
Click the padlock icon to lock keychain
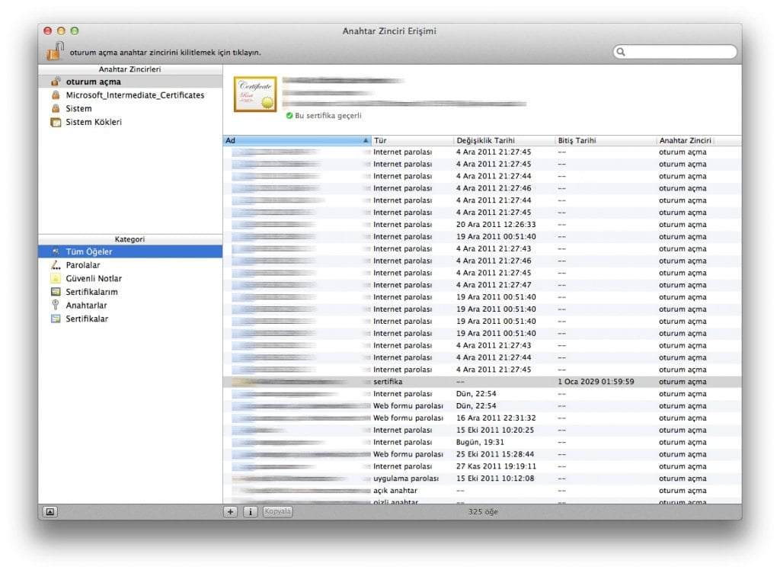coord(55,51)
